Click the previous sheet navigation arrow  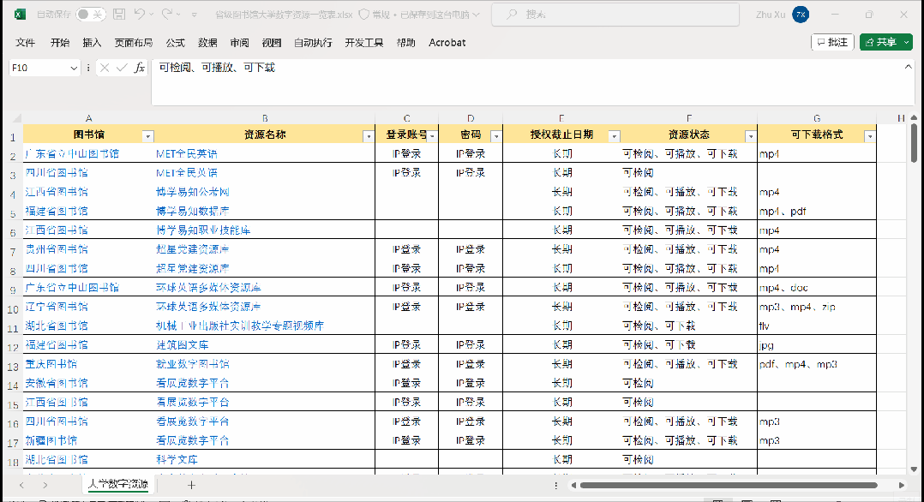click(x=21, y=485)
